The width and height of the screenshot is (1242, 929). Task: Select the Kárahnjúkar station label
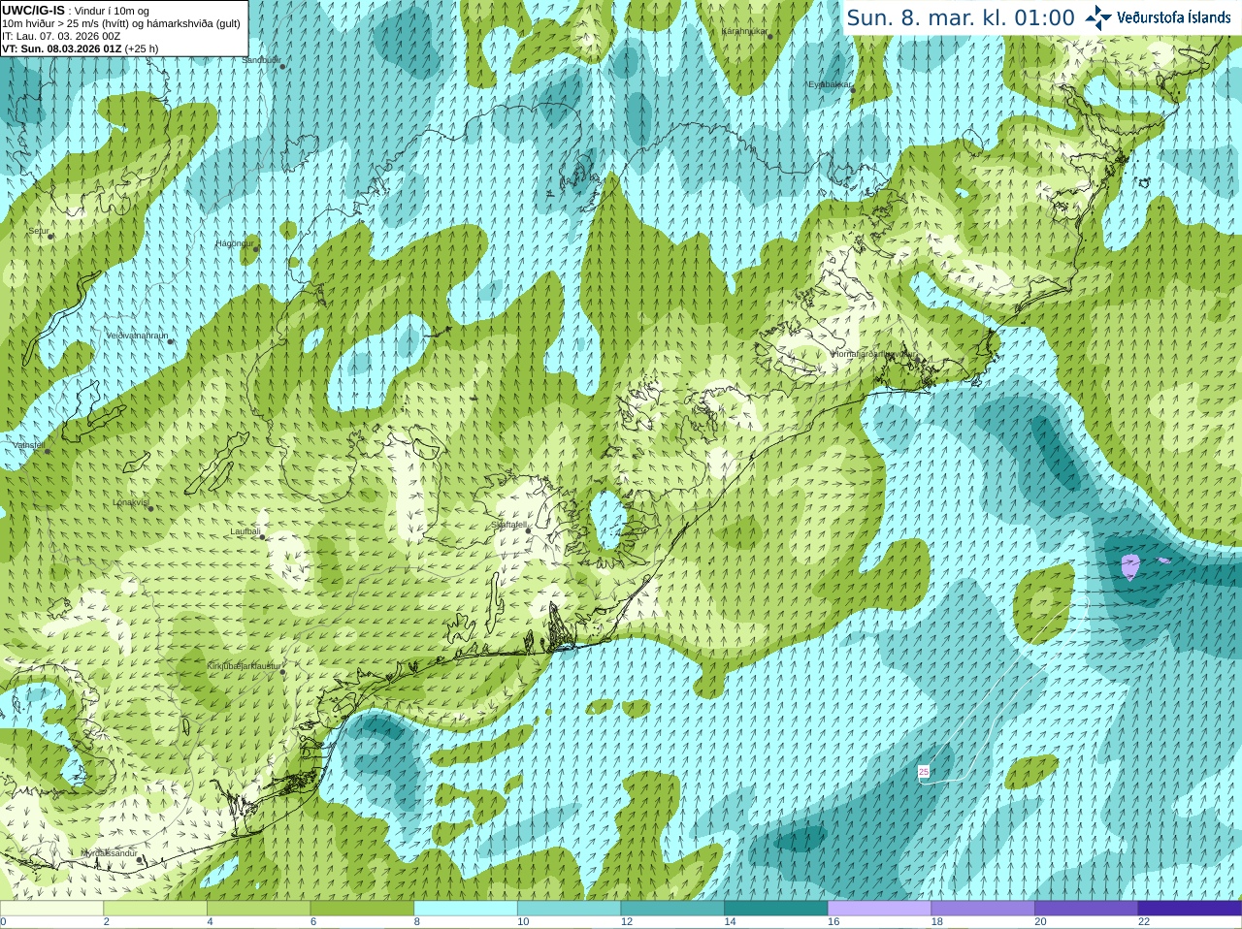[x=744, y=31]
